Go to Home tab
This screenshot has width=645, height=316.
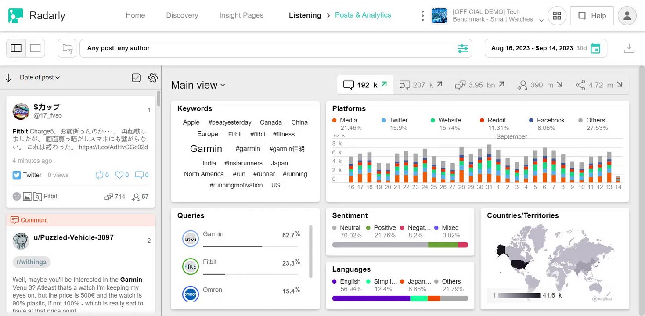point(135,15)
